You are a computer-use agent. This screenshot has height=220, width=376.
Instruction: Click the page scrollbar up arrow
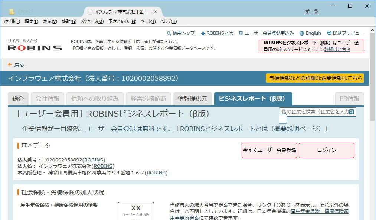click(372, 30)
